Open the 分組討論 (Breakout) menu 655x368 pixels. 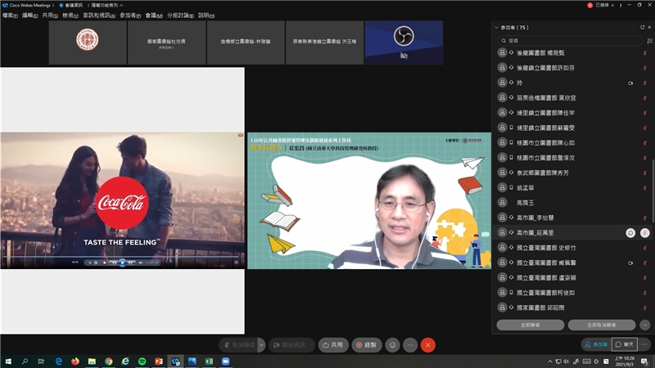pos(180,16)
